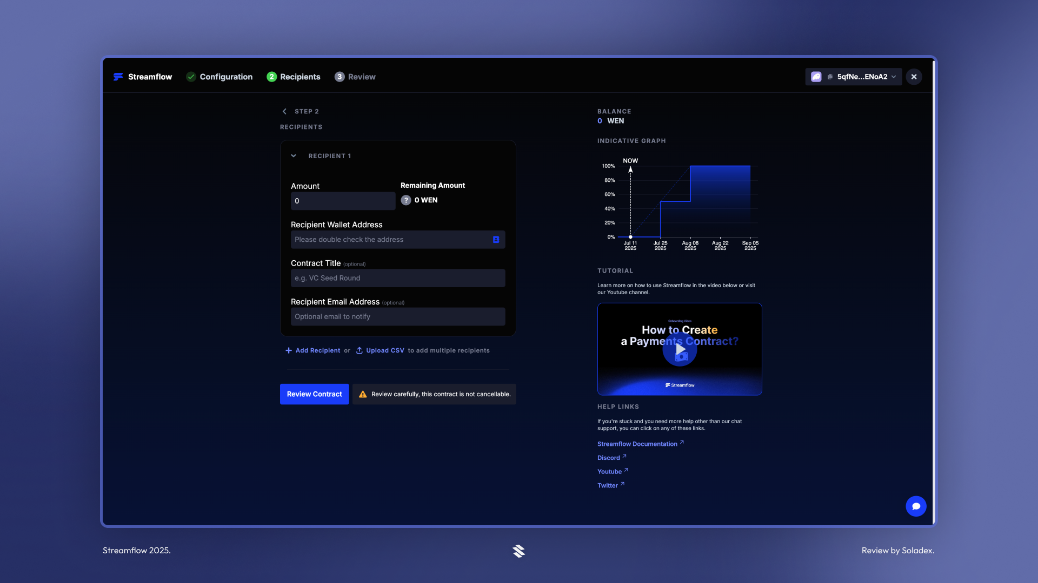
Task: Copy the wallet address icon beside 5qfNe
Action: (830, 77)
